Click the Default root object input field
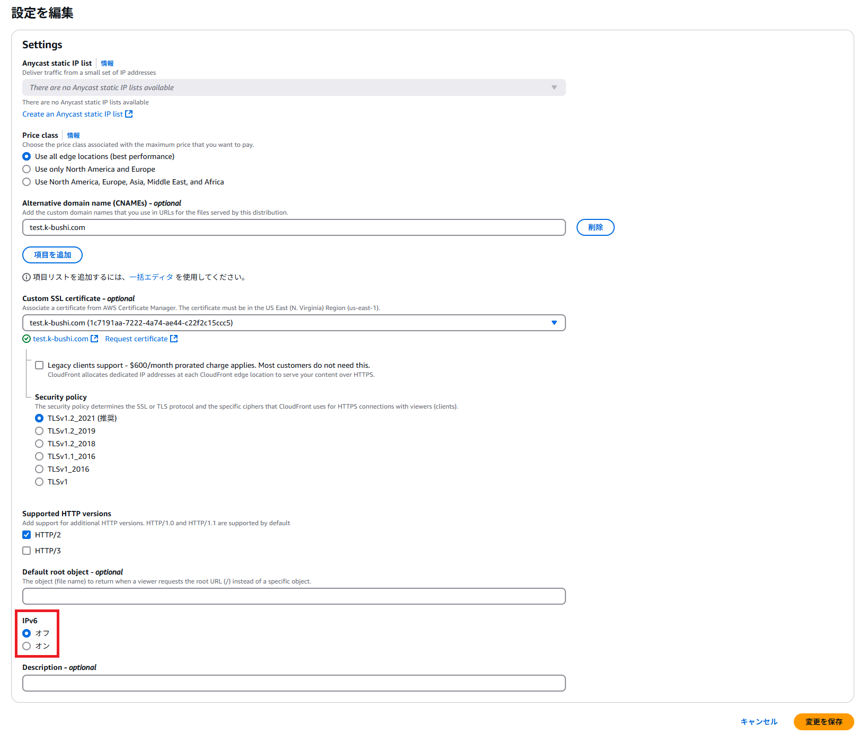 (x=294, y=596)
